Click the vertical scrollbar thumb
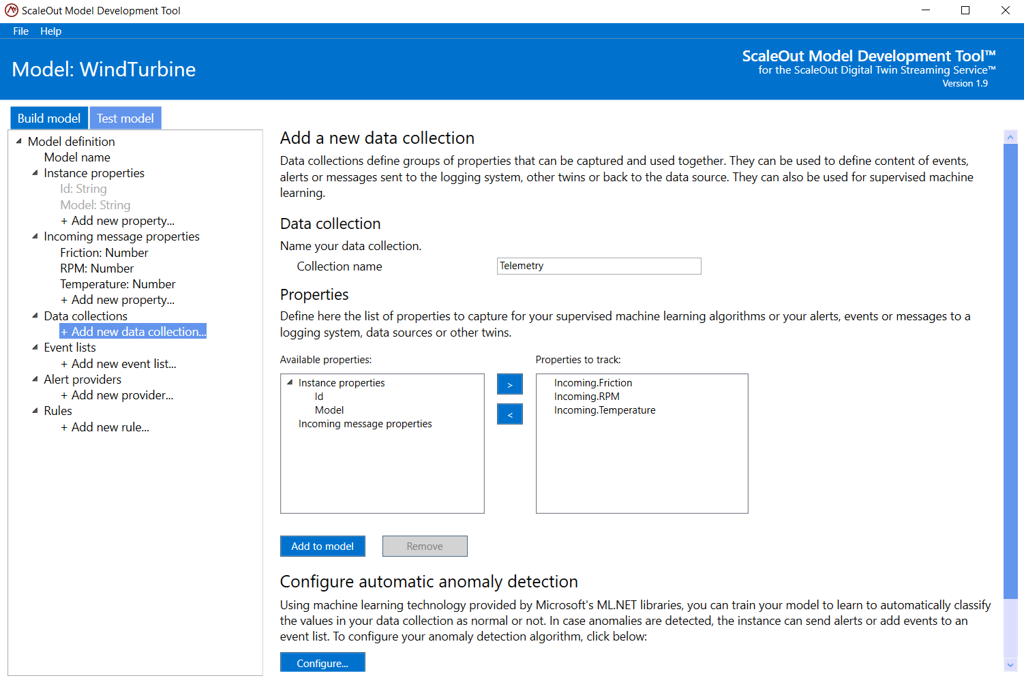The height and width of the screenshot is (693, 1024). [x=1010, y=371]
